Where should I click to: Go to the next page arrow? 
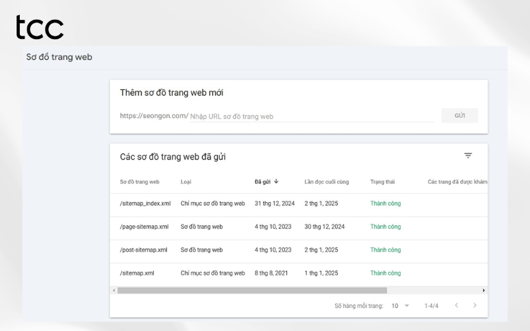tap(474, 305)
